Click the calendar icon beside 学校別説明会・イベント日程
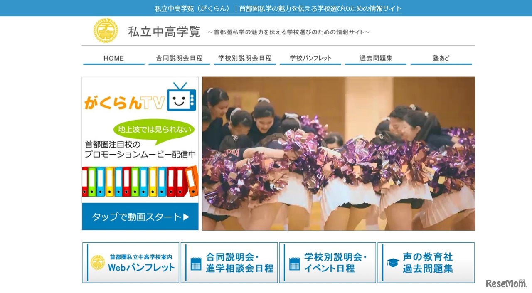Image resolution: width=532 pixels, height=293 pixels. pos(294,263)
